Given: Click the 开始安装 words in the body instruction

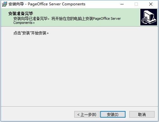Looking at the screenshot, I should (x=39, y=33).
